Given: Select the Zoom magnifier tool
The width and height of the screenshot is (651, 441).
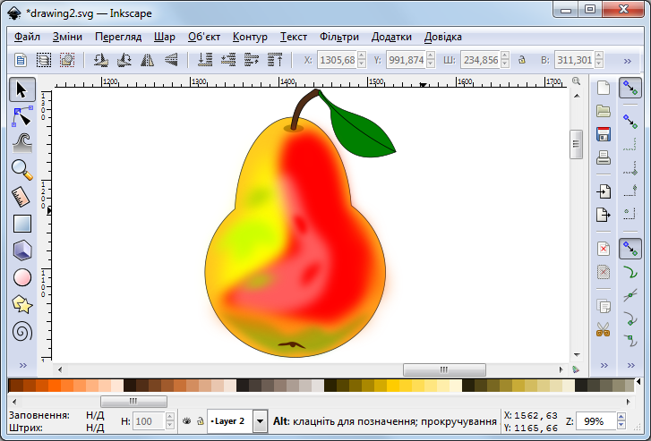Looking at the screenshot, I should [22, 168].
